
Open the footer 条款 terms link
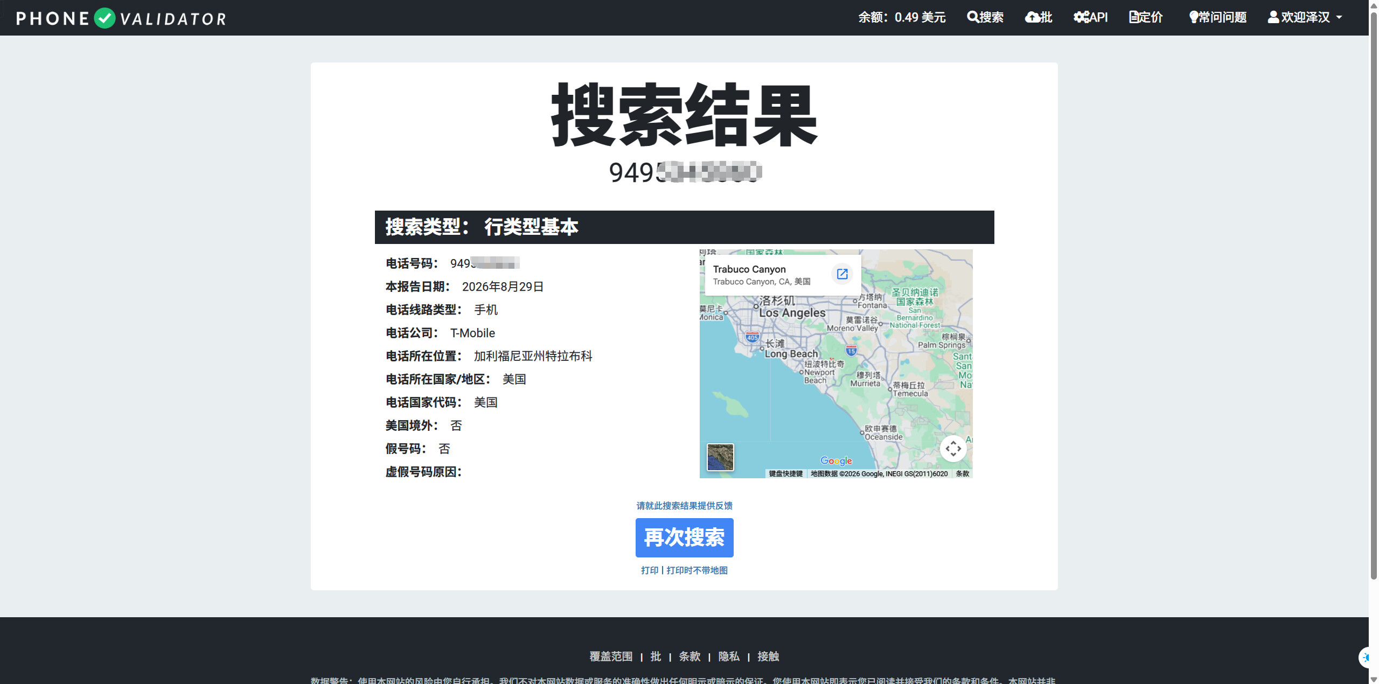[x=689, y=657]
